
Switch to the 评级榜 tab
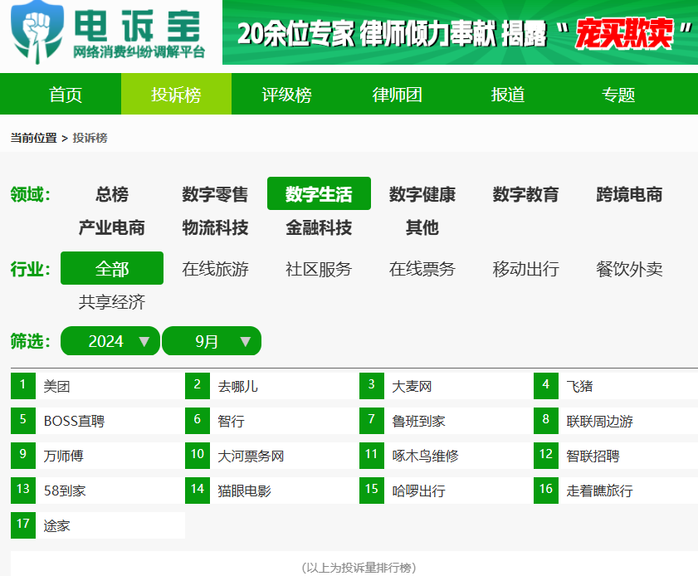click(x=286, y=95)
